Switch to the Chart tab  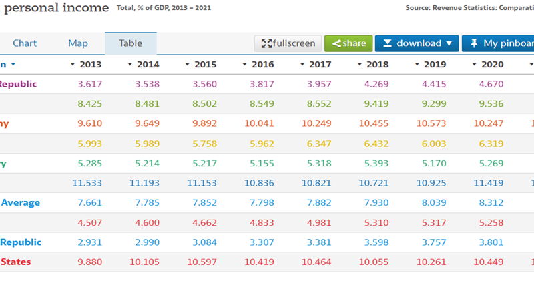25,43
